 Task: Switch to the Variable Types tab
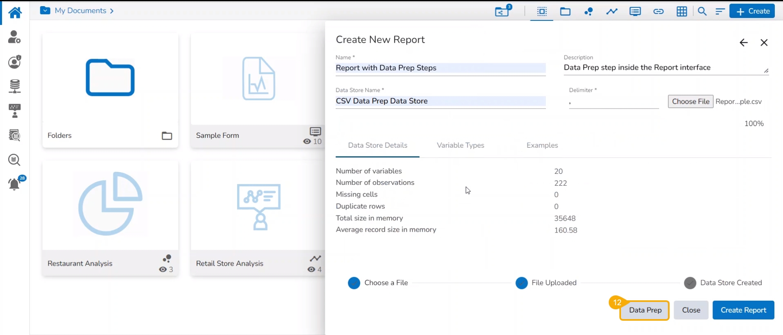pyautogui.click(x=460, y=145)
